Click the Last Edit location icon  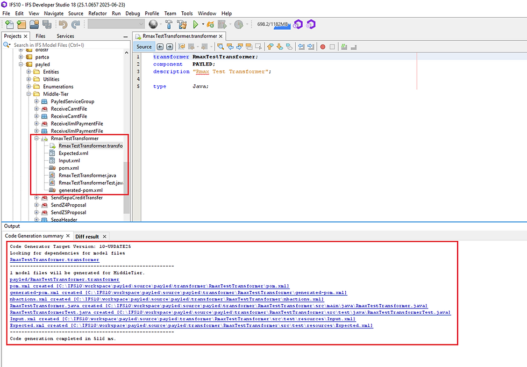tap(182, 47)
